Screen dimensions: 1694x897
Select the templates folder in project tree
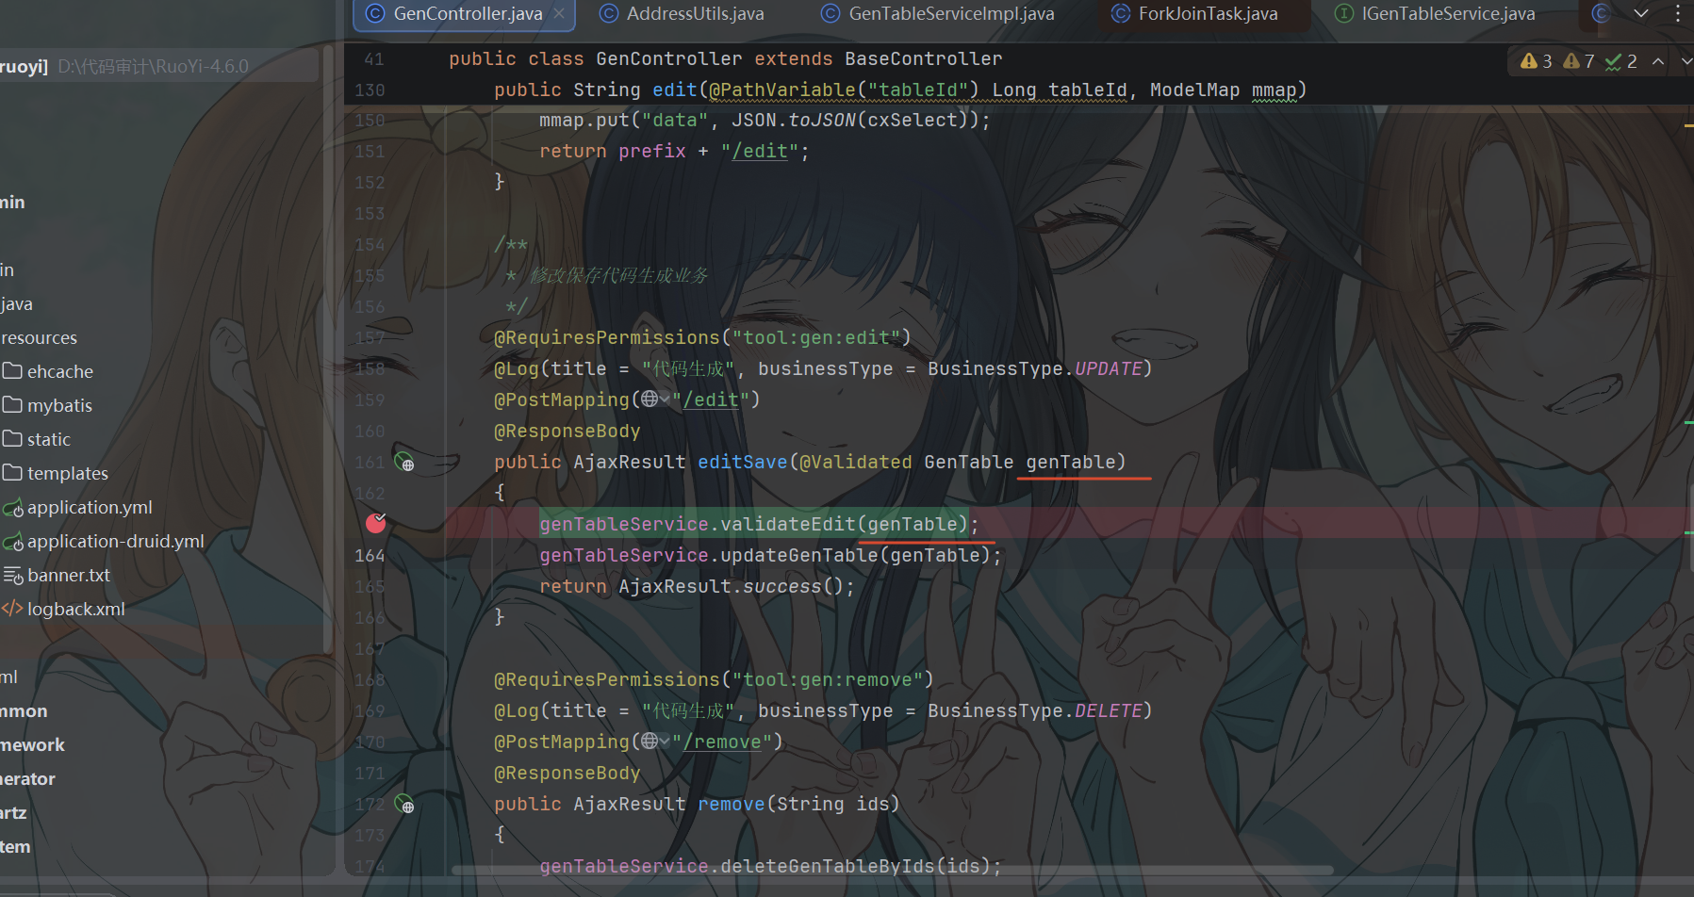pyautogui.click(x=55, y=473)
